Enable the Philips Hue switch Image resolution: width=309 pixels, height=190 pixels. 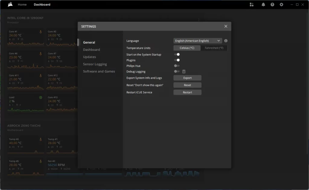[177, 66]
